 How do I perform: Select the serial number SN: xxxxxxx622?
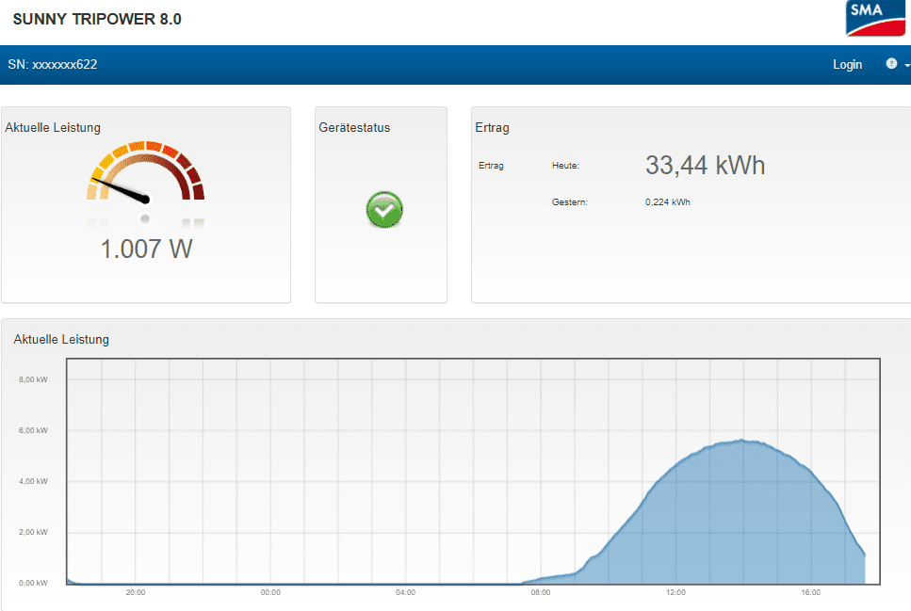pyautogui.click(x=53, y=64)
